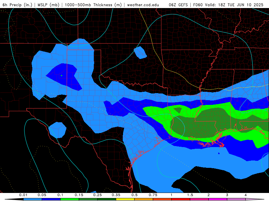Image resolution: width=269 pixels, height=201 pixels.
Task: Click the orange color bar segment after 0.5
Action: coord(144,199)
